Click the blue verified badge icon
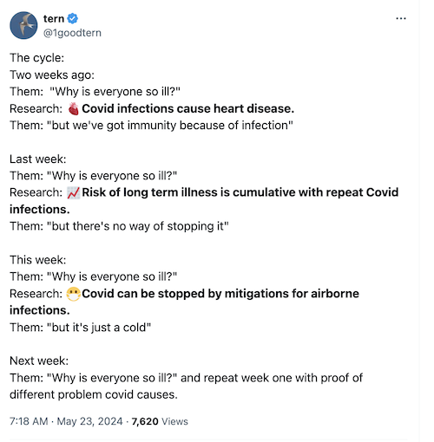Viewport: 434px width, 442px height. coord(72,18)
